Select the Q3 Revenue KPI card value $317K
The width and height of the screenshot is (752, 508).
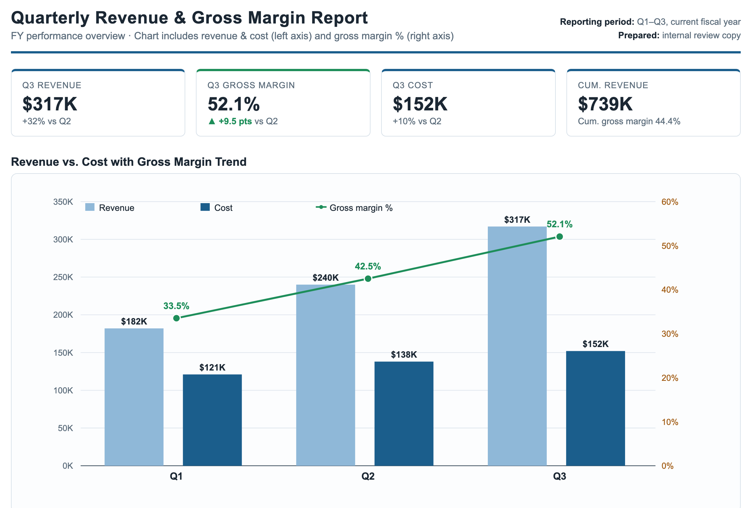click(50, 104)
